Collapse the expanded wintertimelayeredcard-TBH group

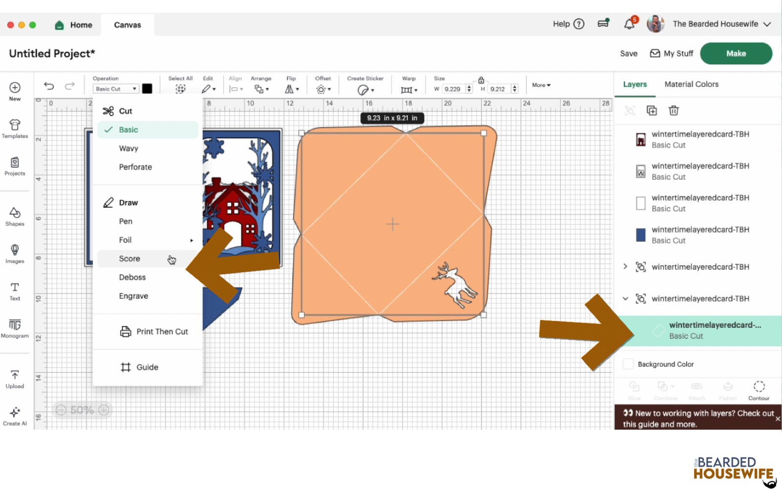[626, 298]
